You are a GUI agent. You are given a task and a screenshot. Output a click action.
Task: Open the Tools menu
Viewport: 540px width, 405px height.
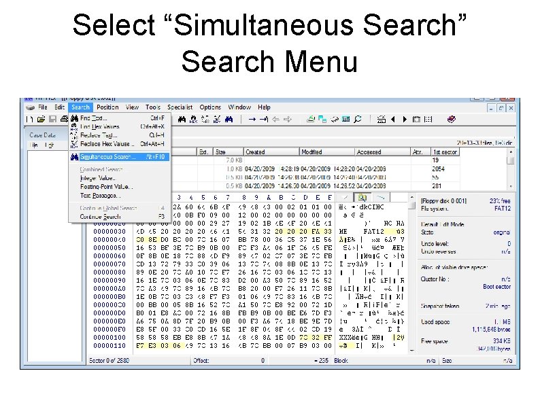[x=153, y=107]
